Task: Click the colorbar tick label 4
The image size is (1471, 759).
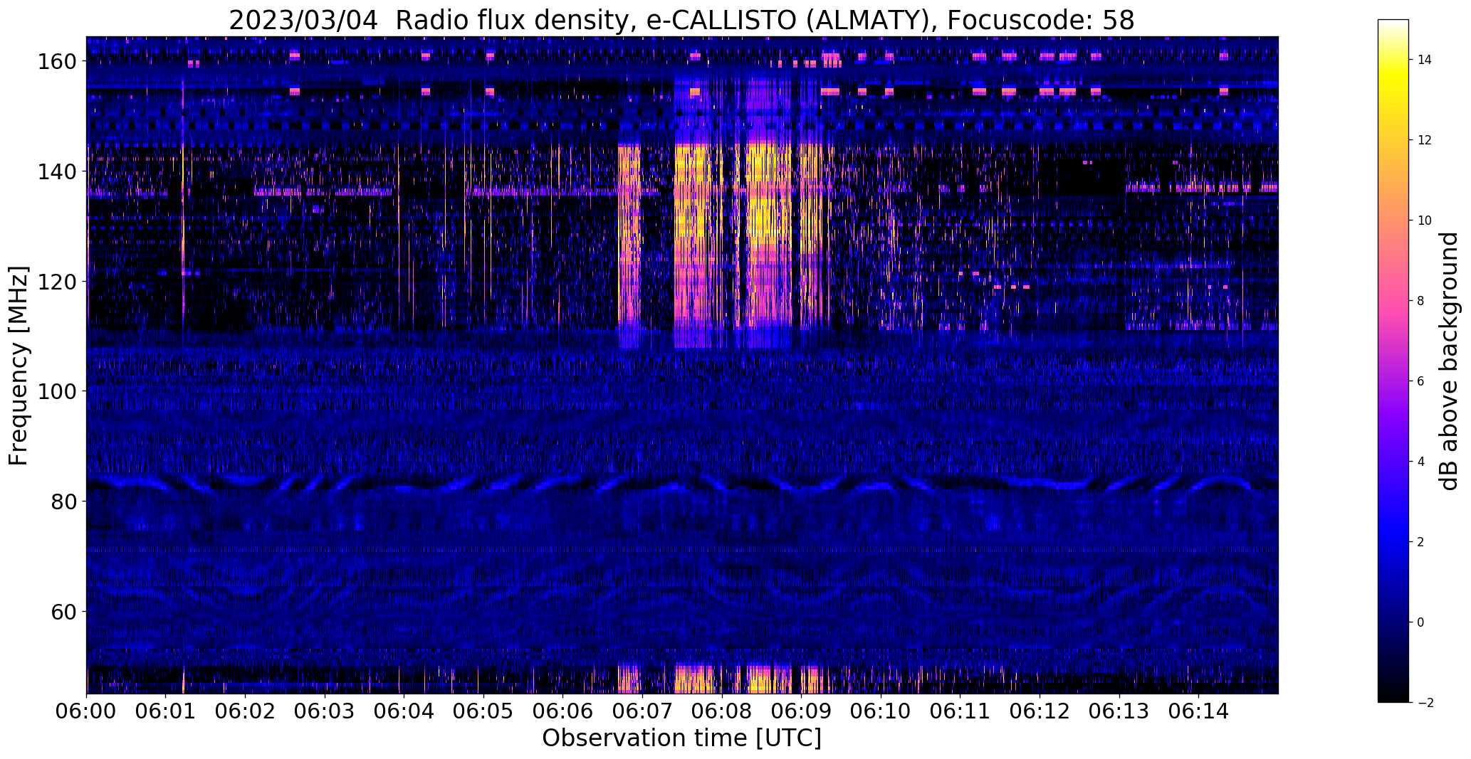Action: coord(1421,462)
